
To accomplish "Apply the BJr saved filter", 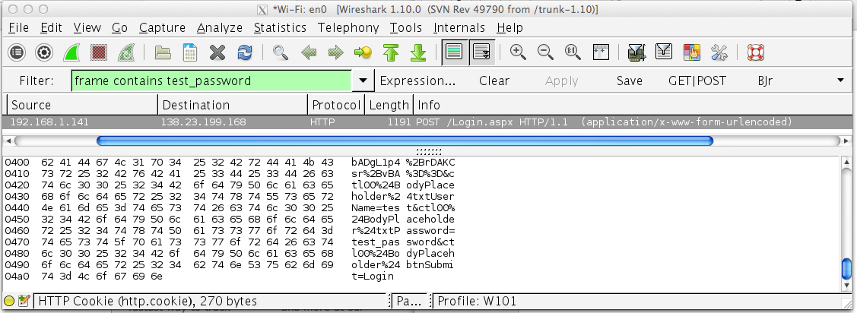I will pyautogui.click(x=765, y=81).
